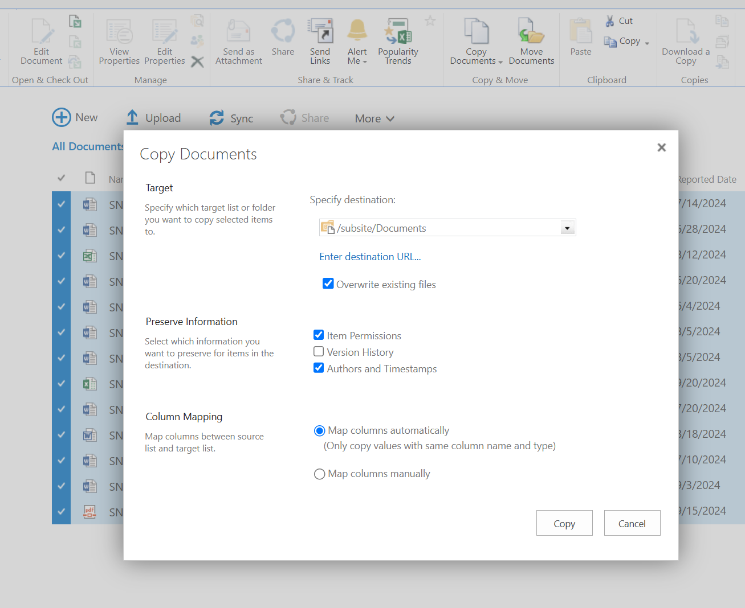The width and height of the screenshot is (745, 608).
Task: Select Map columns manually
Action: click(x=320, y=474)
